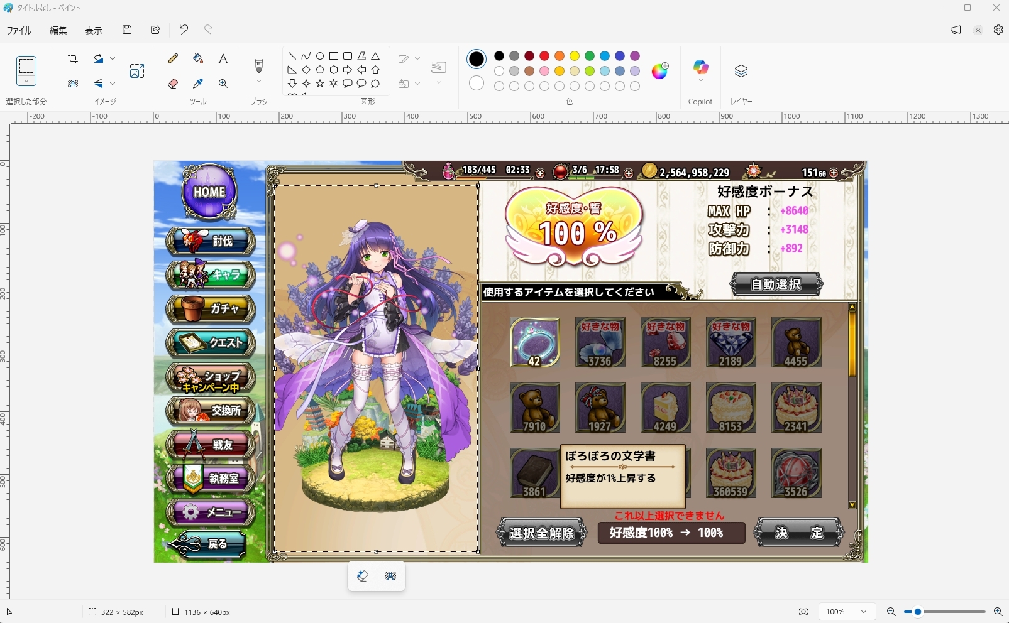This screenshot has width=1009, height=623.
Task: Select the black Color 1 circle
Action: click(477, 59)
